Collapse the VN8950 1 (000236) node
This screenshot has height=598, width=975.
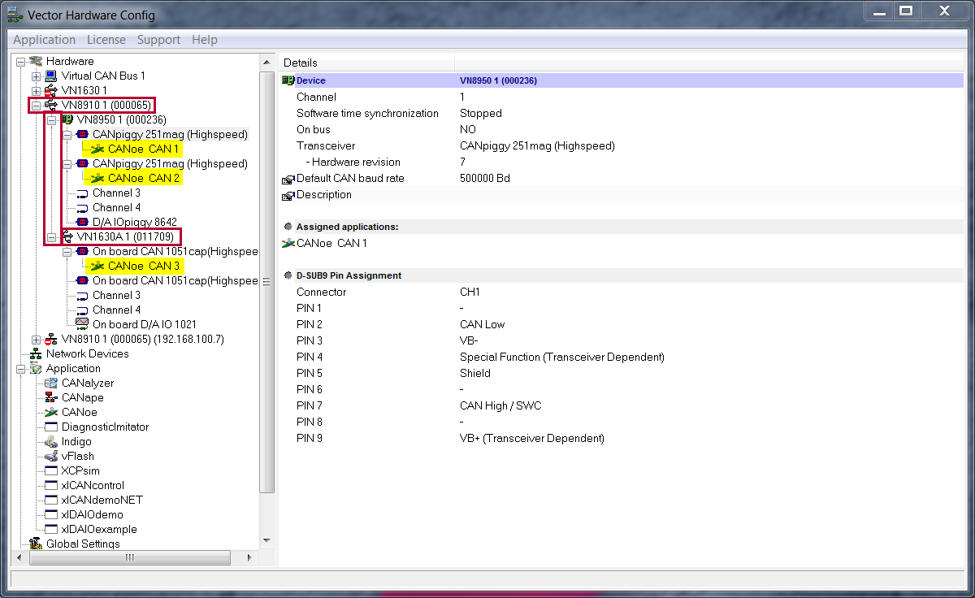click(51, 120)
